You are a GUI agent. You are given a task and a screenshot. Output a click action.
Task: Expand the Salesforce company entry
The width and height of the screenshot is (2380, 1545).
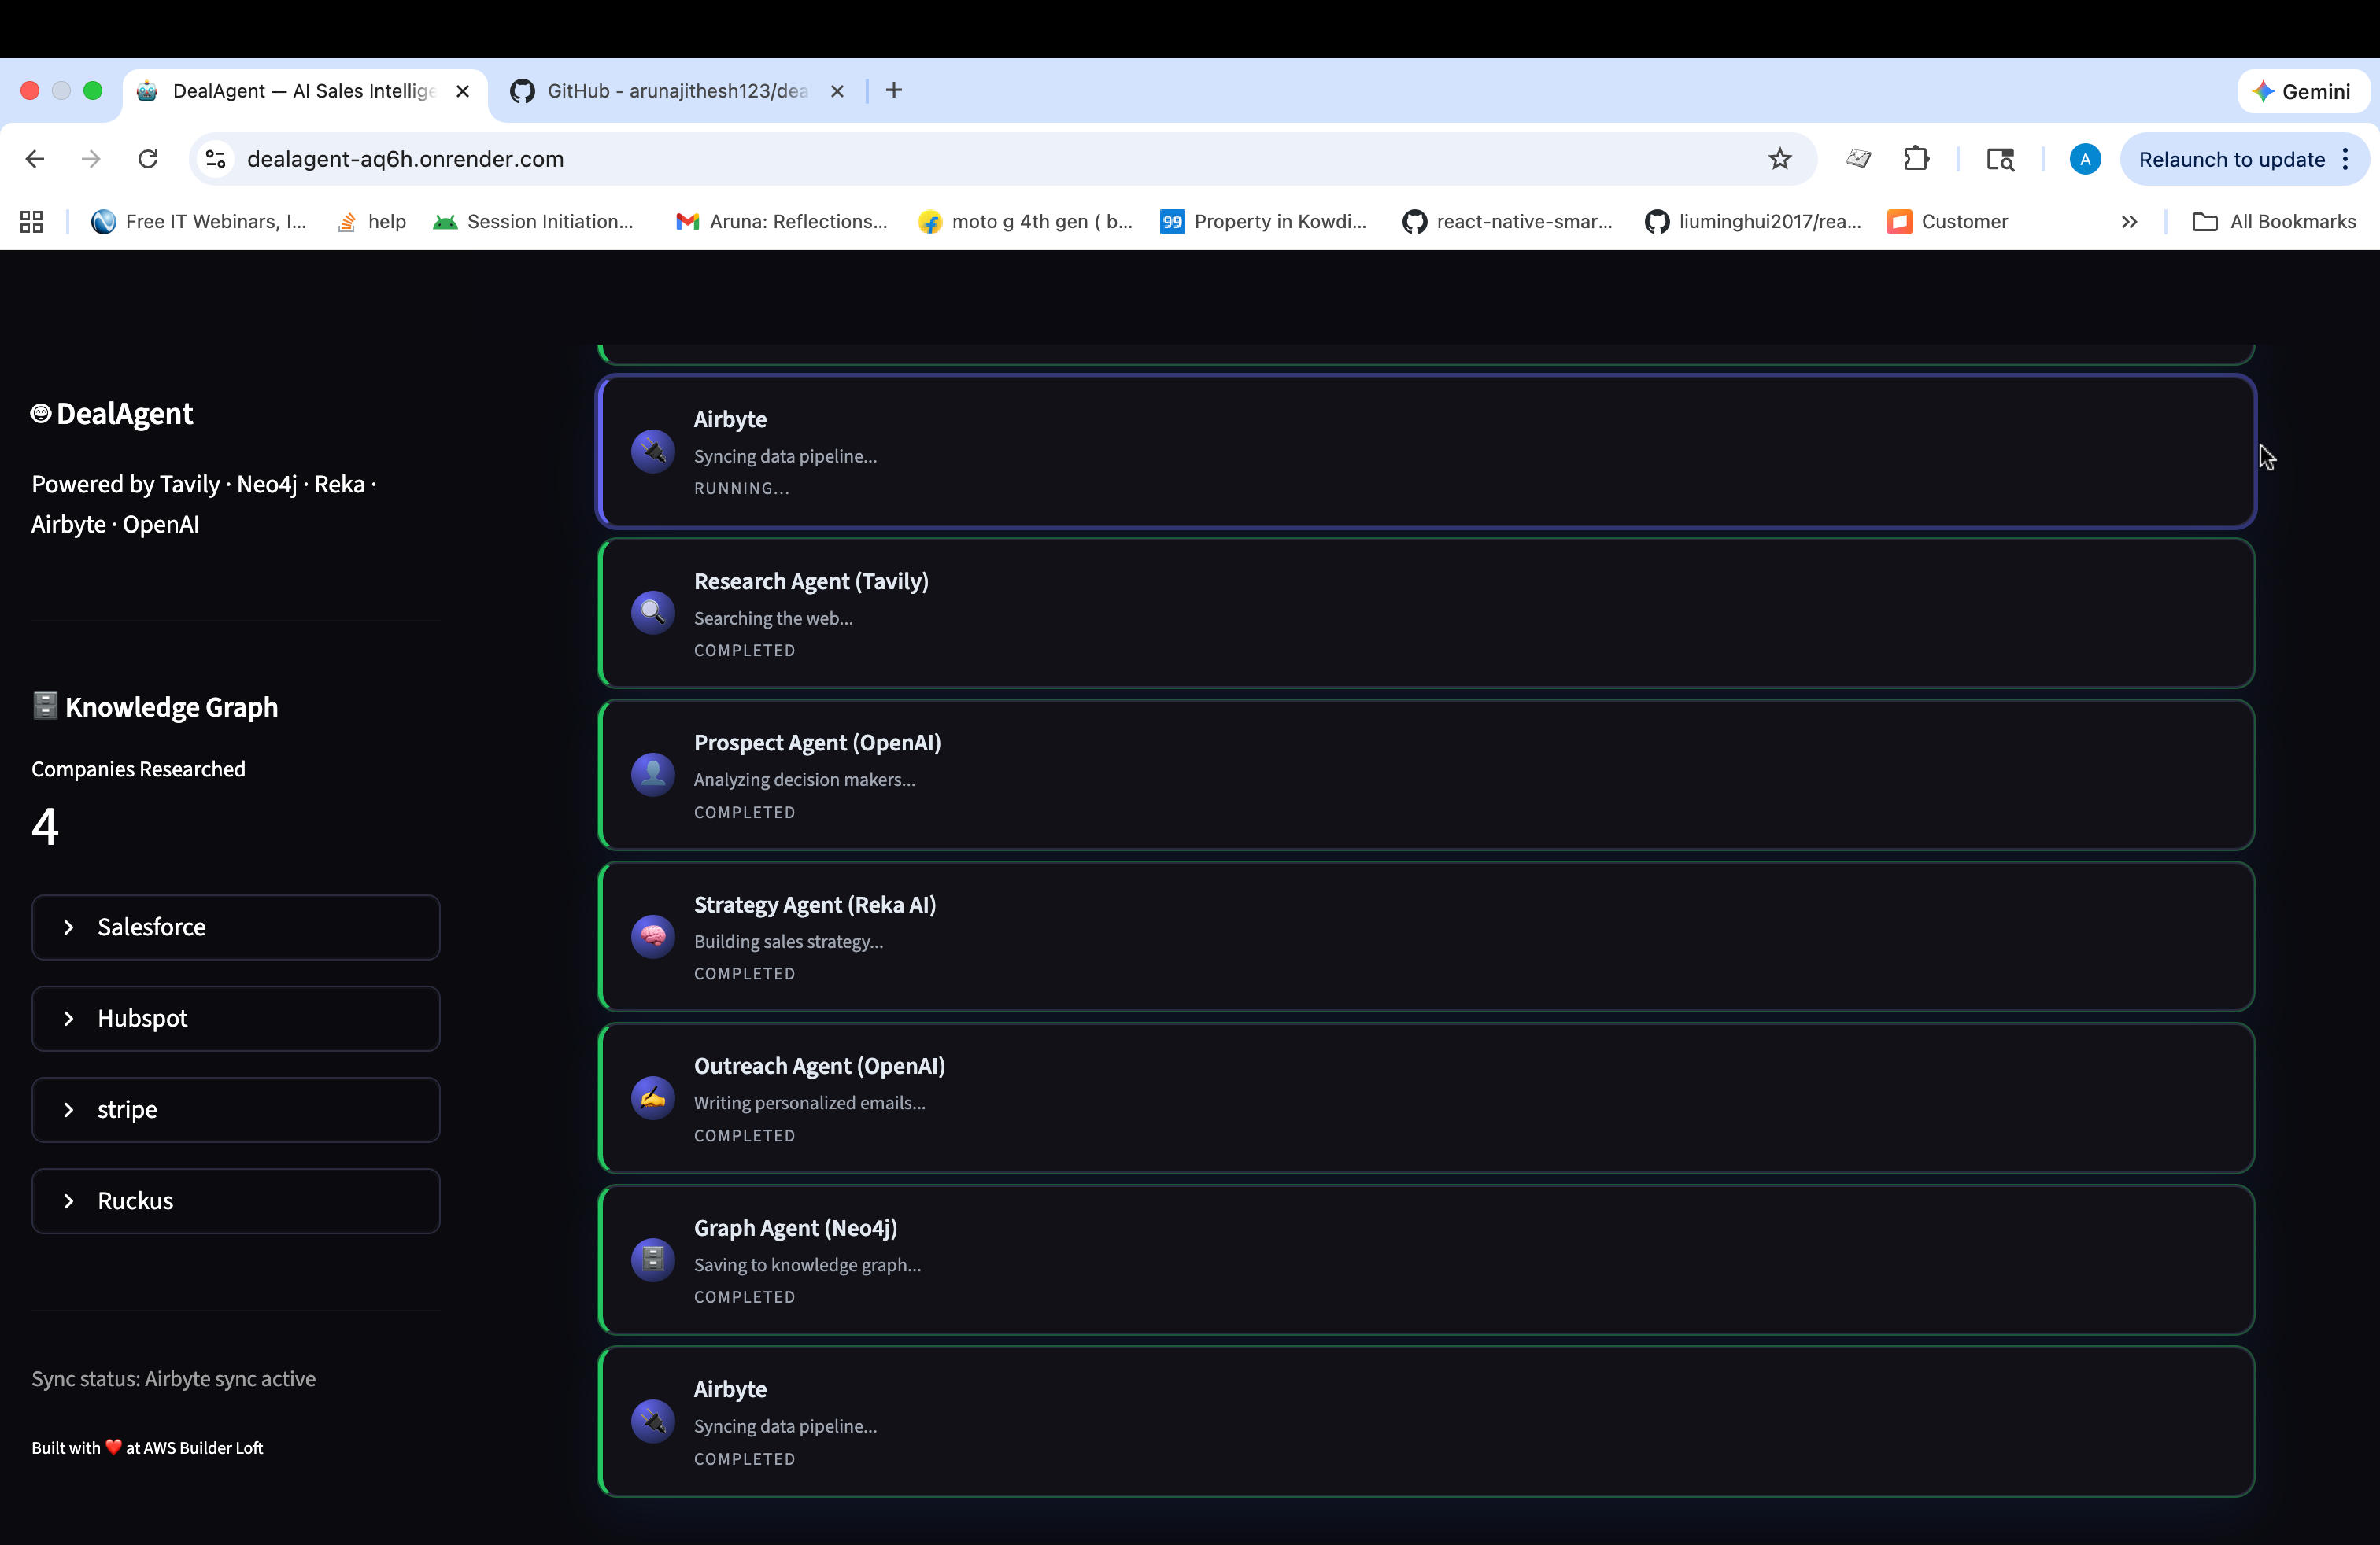coord(236,927)
